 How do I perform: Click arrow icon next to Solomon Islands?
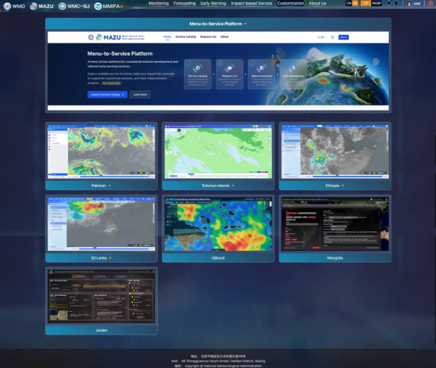233,186
